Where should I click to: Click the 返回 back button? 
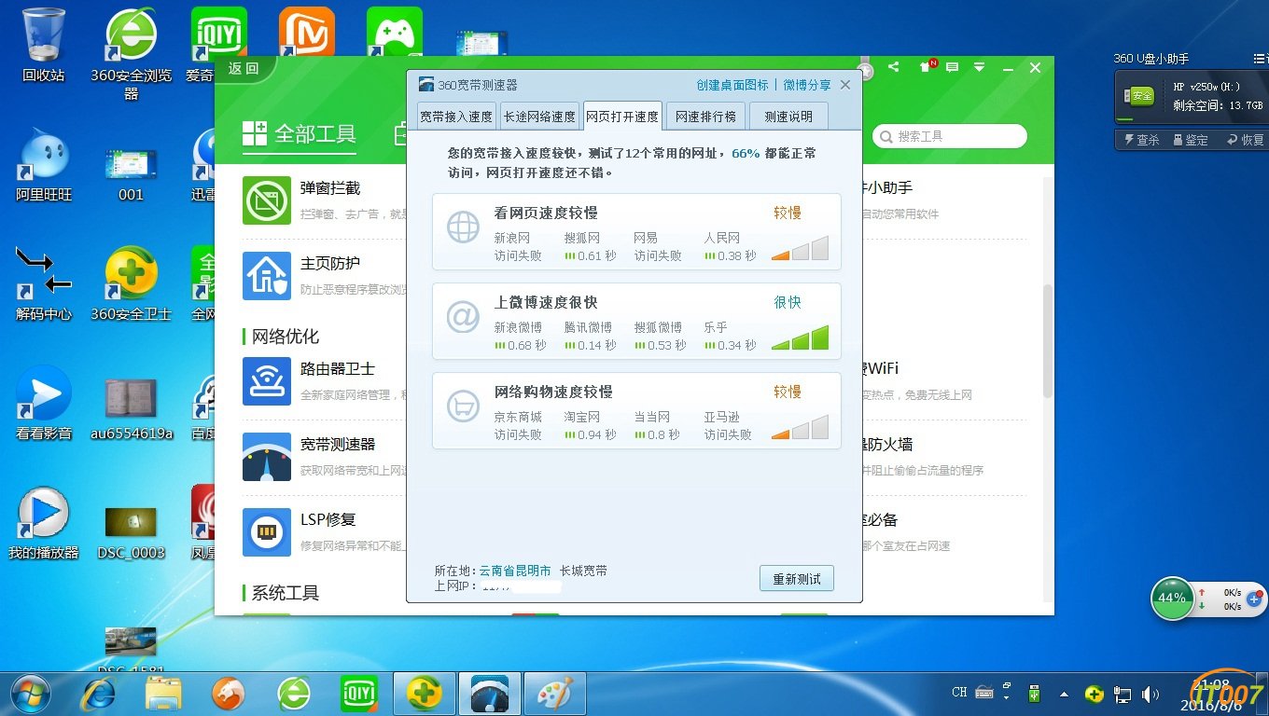coord(243,68)
